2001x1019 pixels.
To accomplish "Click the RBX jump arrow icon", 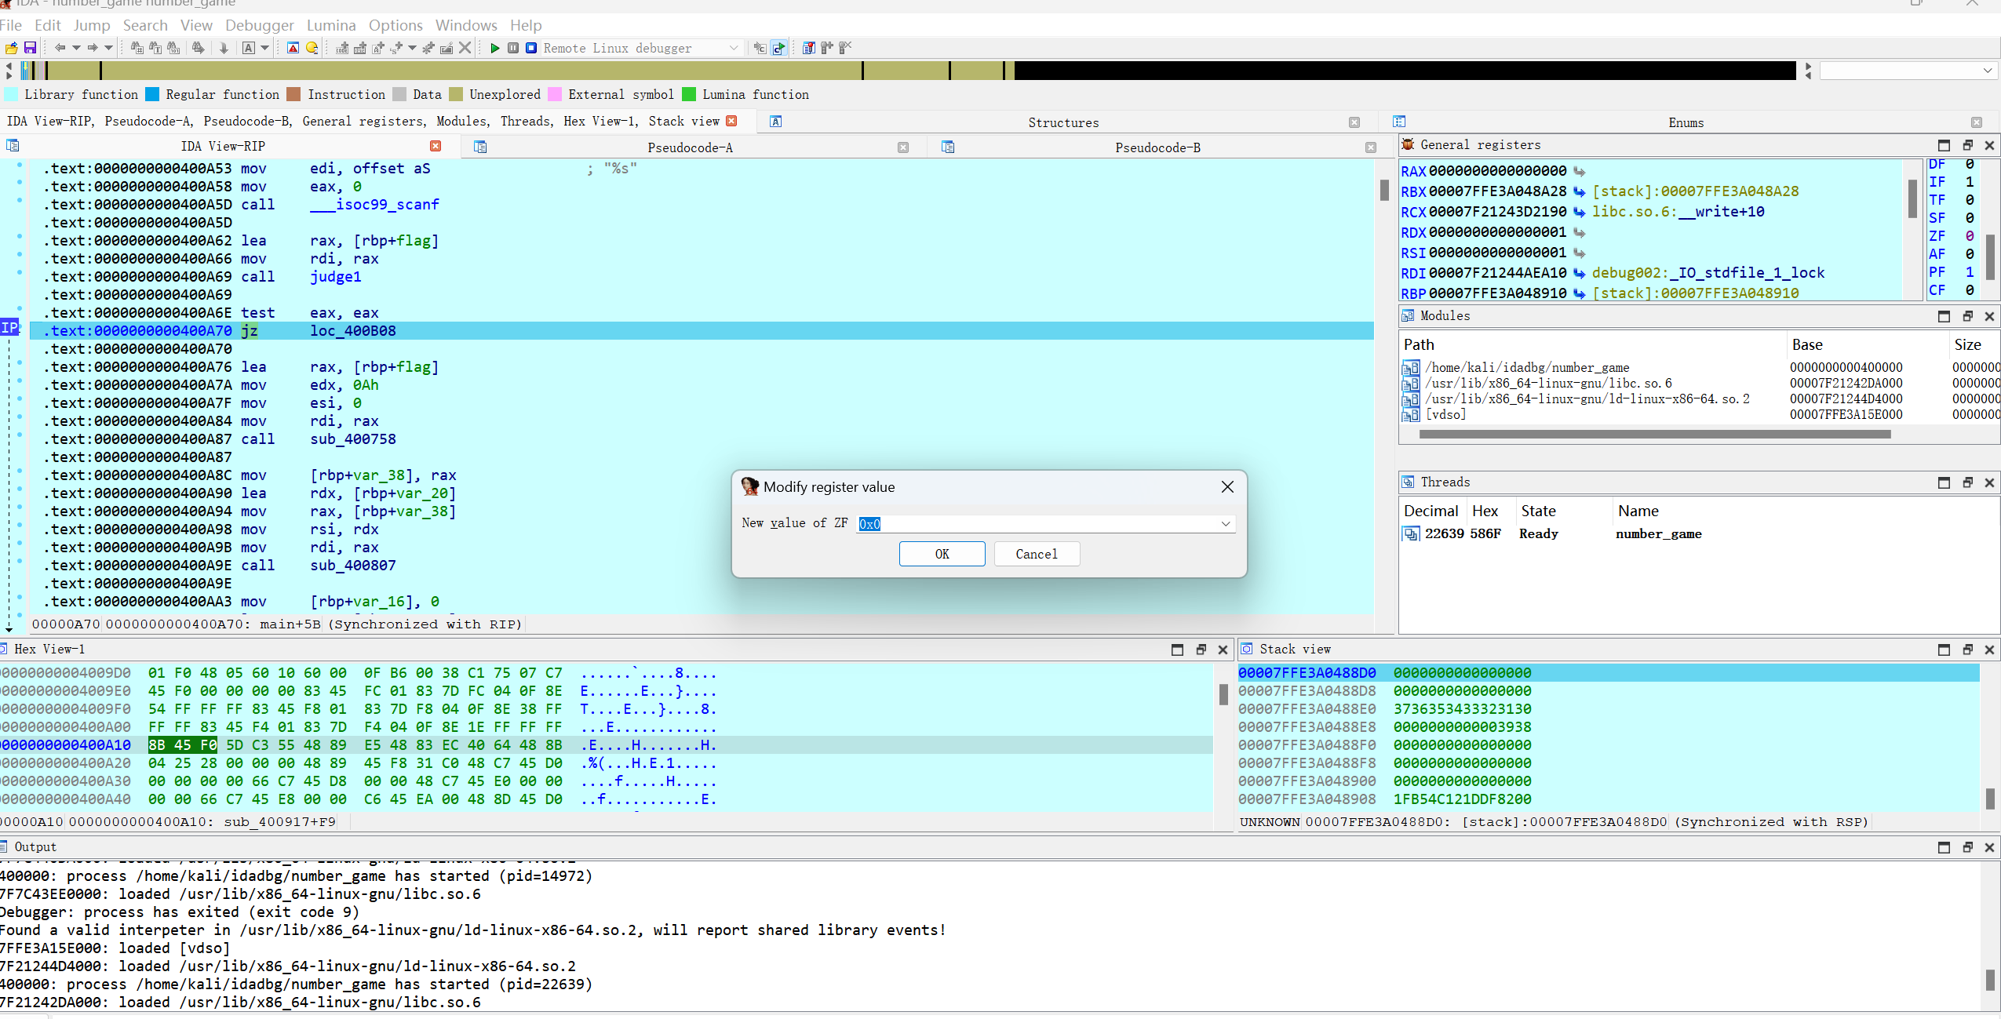I will pos(1579,191).
